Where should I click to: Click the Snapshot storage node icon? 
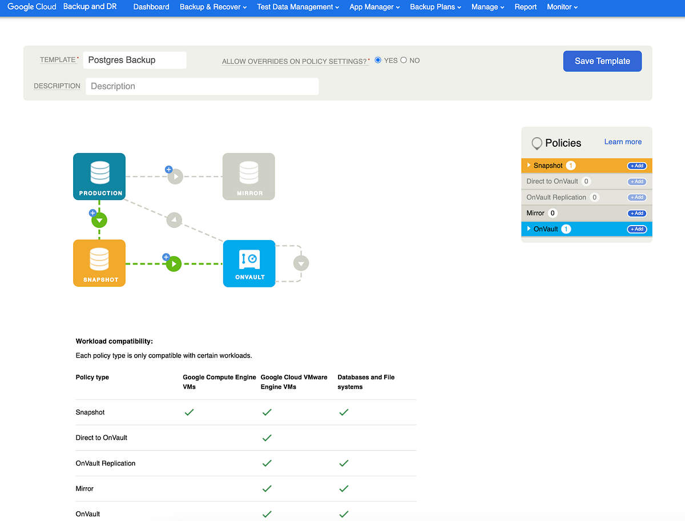(x=99, y=263)
